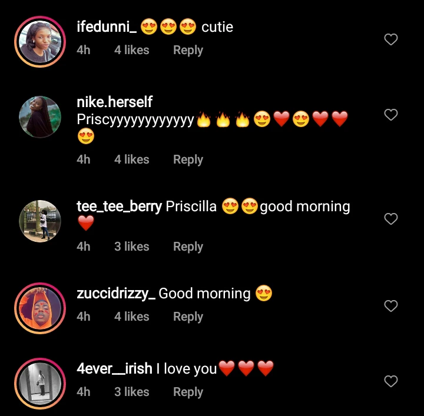View the 4 likes on zuccidrizzy_'s comment
The image size is (424, 416).
coord(132,317)
